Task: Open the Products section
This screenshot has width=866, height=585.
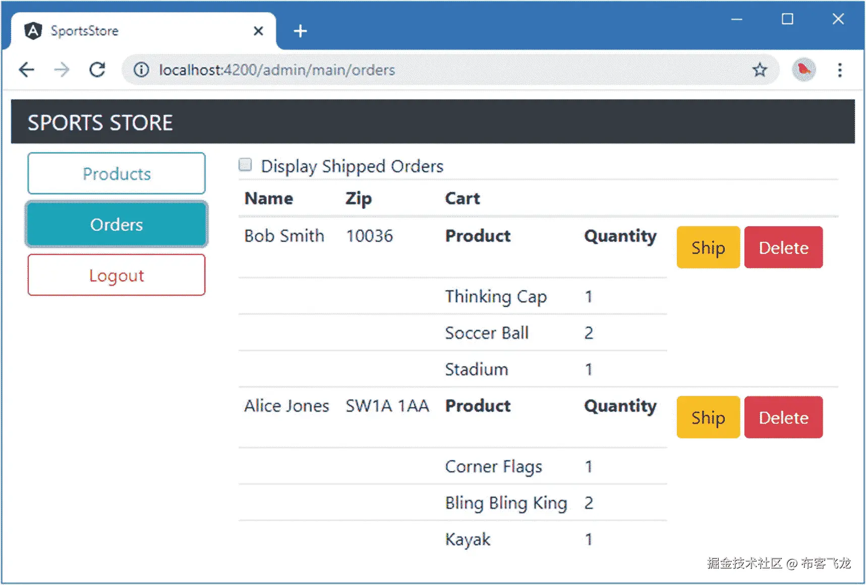Action: click(117, 174)
